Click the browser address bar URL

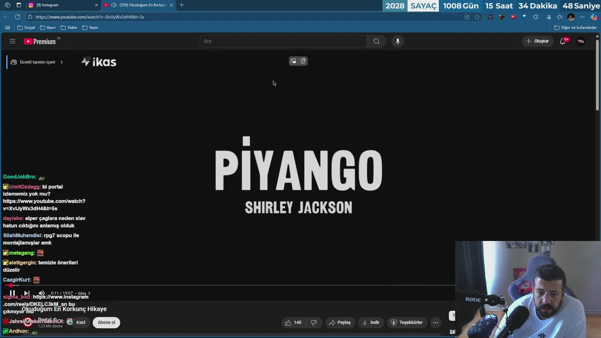pos(90,17)
